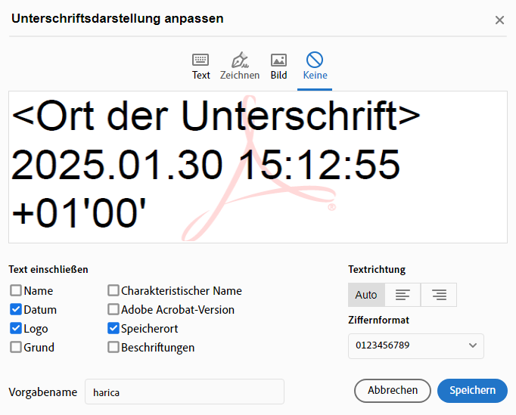Set right-aligned text direction
Image resolution: width=516 pixels, height=415 pixels.
(439, 295)
